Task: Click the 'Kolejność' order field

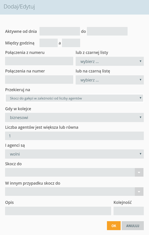Action: click(129, 211)
